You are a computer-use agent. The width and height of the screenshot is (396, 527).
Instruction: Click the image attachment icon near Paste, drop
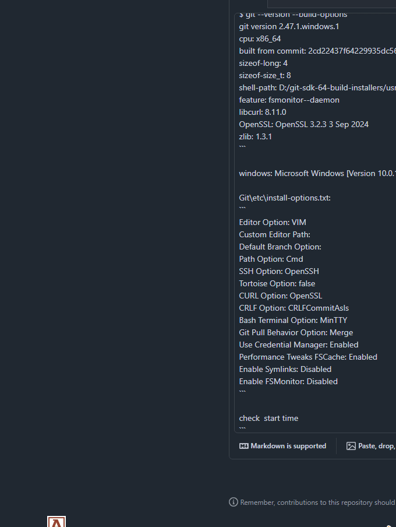(x=351, y=445)
